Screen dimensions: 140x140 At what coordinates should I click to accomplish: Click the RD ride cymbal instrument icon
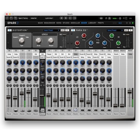[36, 110]
